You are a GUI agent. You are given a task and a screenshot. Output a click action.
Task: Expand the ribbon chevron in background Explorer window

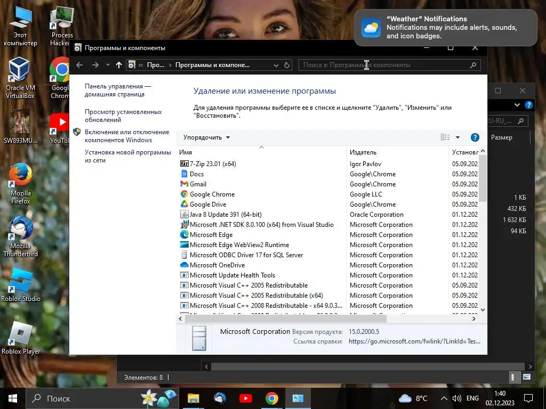(517, 105)
